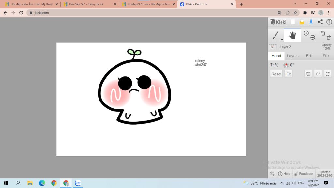Go back in the browser

(5, 13)
